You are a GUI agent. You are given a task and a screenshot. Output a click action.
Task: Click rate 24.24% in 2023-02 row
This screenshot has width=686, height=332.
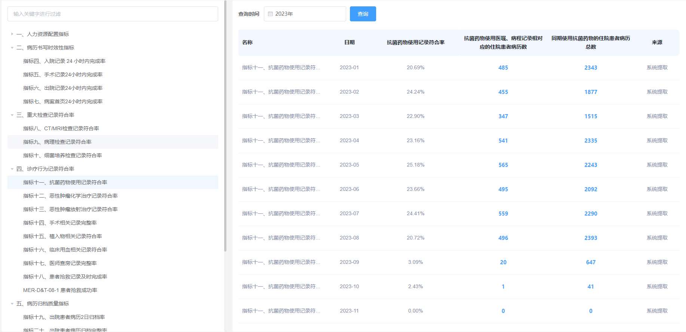pos(415,92)
